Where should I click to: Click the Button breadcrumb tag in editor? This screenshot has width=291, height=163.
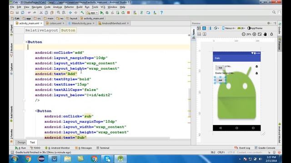68,30
